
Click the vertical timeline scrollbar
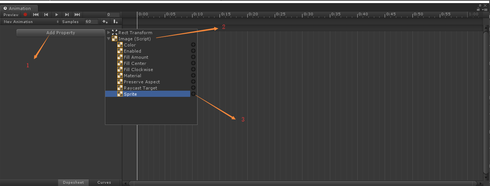coord(486,103)
